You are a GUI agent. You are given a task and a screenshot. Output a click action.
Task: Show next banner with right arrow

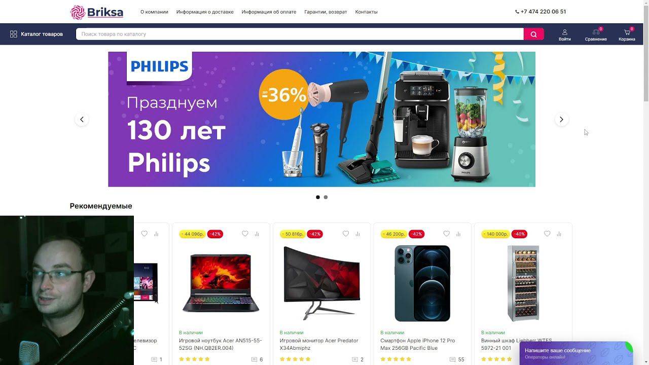click(561, 120)
